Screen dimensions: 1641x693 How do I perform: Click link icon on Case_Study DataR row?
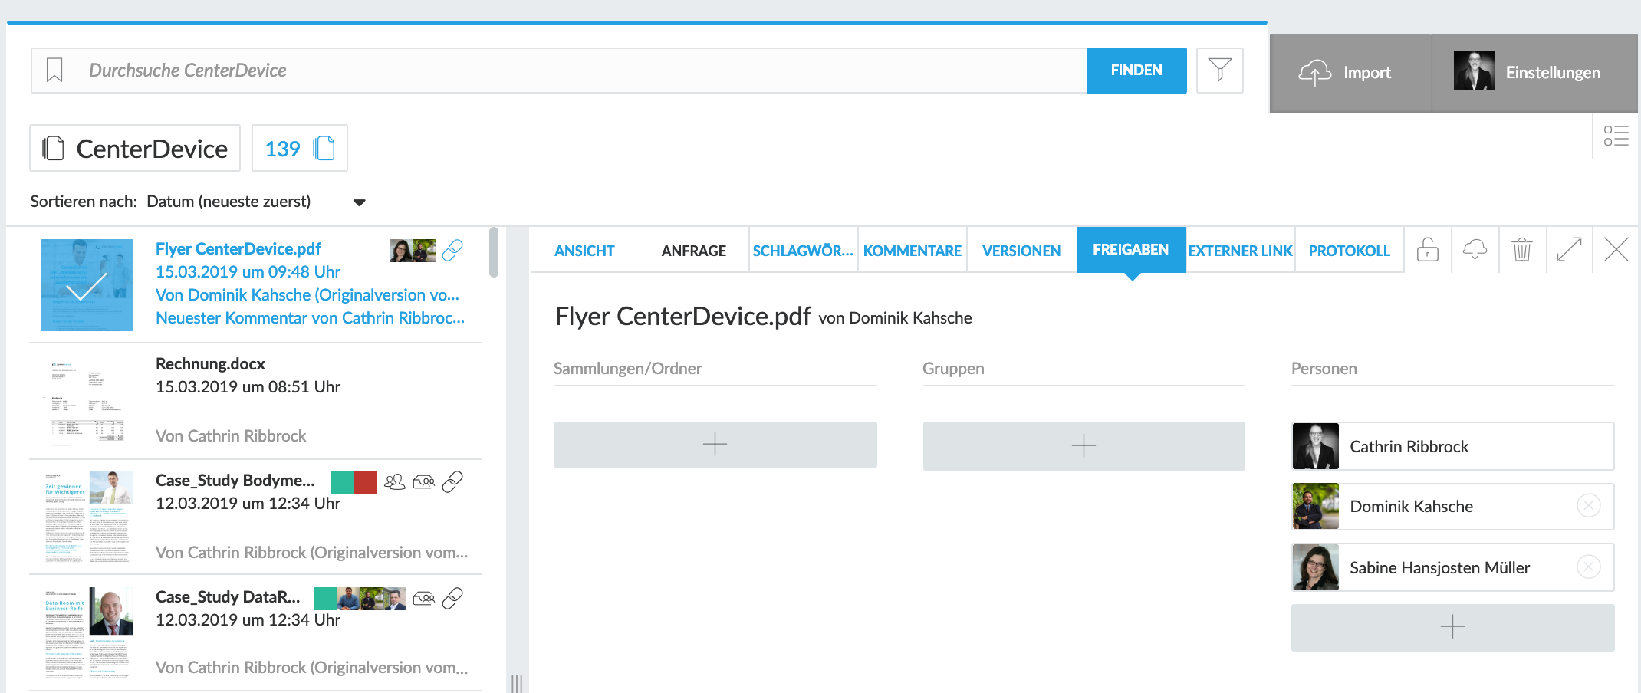452,598
